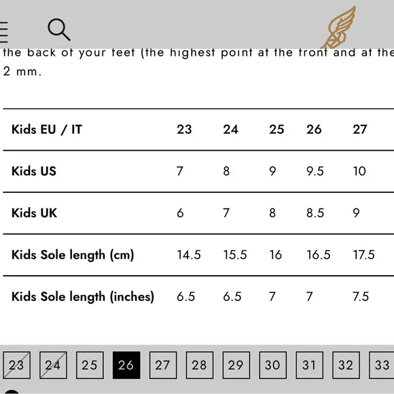Screen dimensions: 394x394
Task: Click crossed-out size 23 box
Action: point(16,365)
